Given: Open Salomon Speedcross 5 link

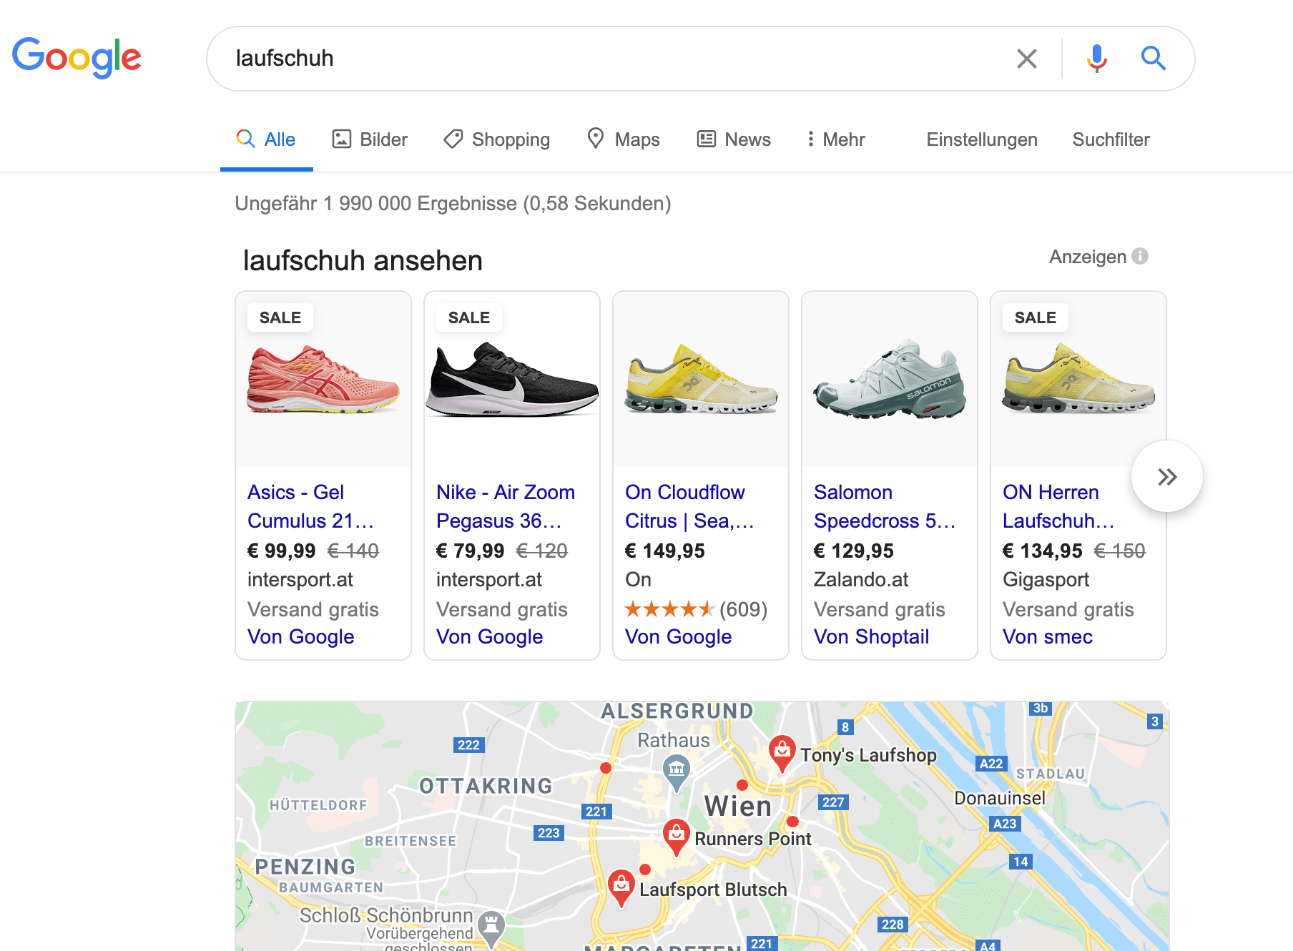Looking at the screenshot, I should [x=885, y=506].
